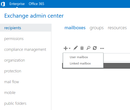
Task: Open the More options ellipsis
Action: pos(102,48)
